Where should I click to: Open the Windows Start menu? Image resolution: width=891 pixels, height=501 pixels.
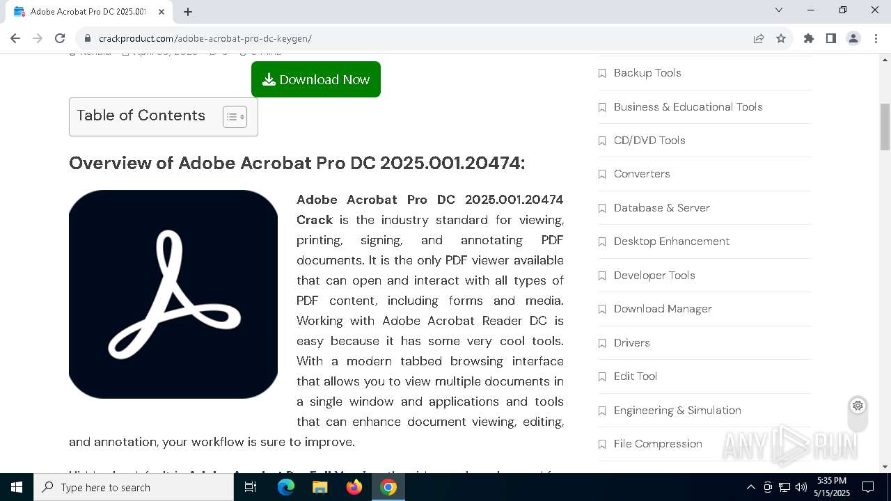point(17,487)
